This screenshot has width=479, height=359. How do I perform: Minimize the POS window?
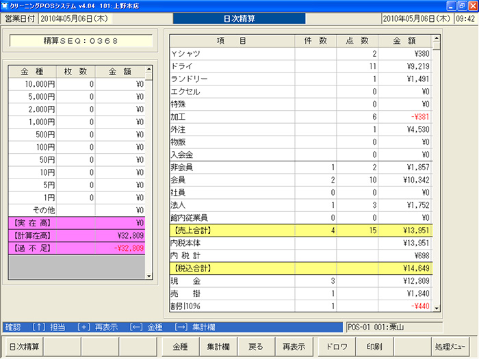(448, 5)
